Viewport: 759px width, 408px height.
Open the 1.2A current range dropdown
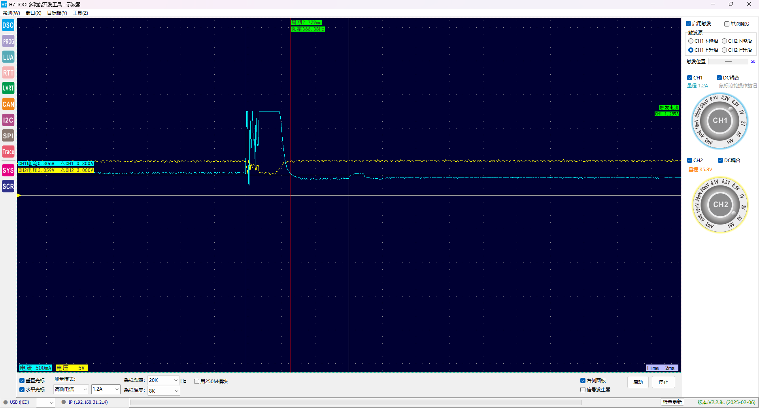(x=106, y=389)
